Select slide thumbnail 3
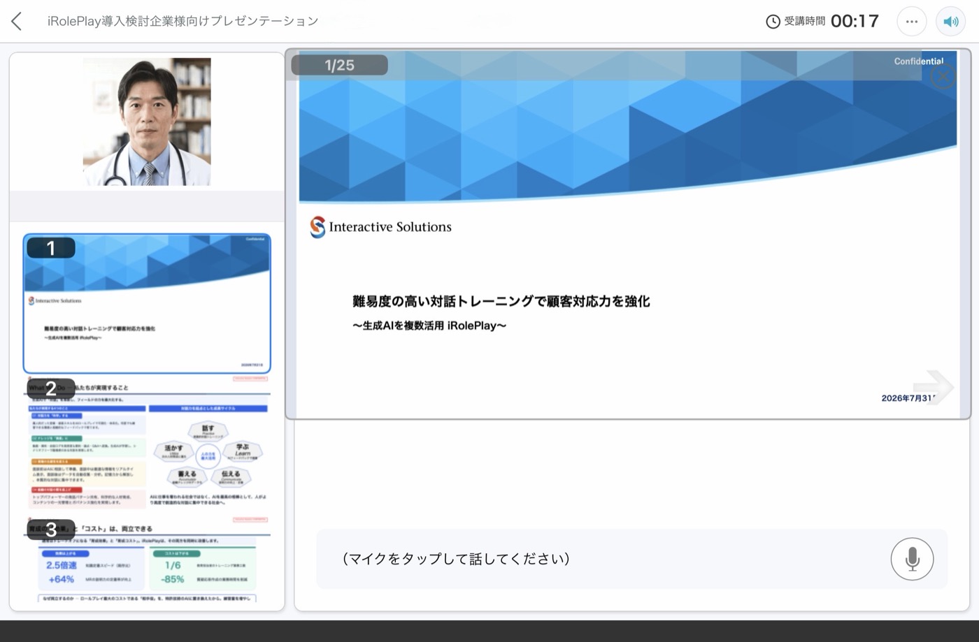 [147, 560]
